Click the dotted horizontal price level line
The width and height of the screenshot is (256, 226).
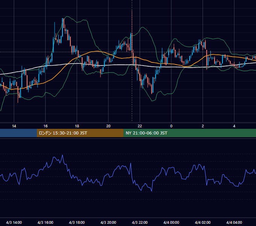(x=128, y=52)
